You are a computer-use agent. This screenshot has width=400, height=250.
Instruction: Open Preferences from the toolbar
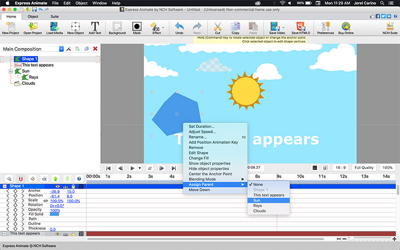coord(325,28)
